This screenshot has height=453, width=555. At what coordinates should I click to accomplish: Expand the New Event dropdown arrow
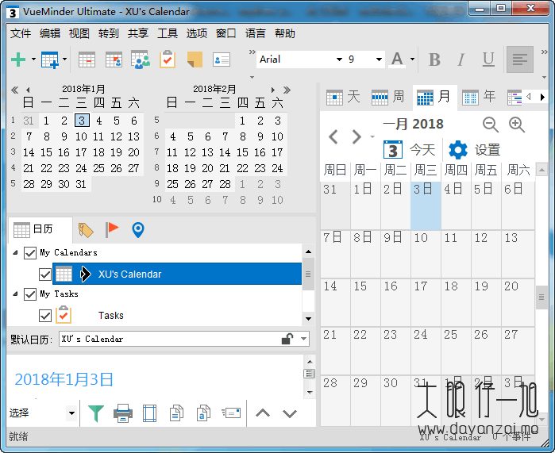[x=33, y=59]
